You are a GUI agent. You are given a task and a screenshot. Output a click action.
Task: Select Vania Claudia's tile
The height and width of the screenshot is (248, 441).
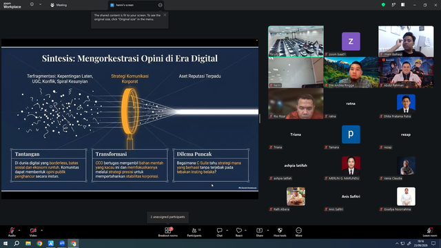406,165
